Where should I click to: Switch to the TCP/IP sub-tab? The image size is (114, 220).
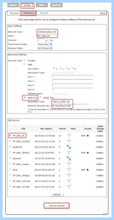coord(44,13)
